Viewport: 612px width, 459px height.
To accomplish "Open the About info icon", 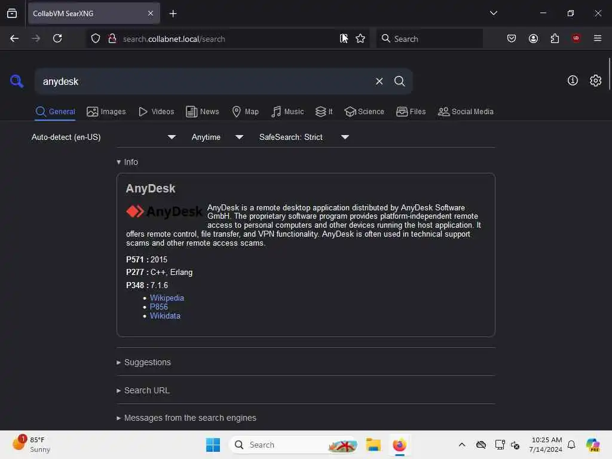I will tap(573, 81).
